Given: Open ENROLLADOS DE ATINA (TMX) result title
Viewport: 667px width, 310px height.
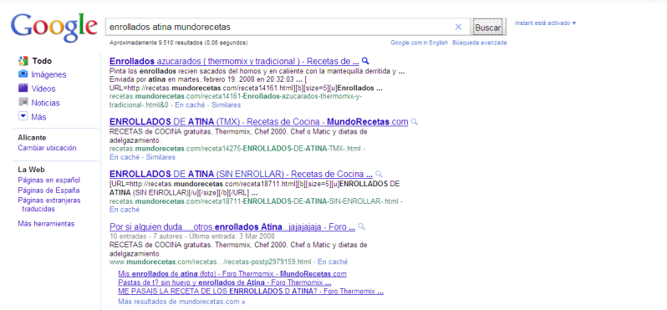Looking at the screenshot, I should [x=258, y=122].
